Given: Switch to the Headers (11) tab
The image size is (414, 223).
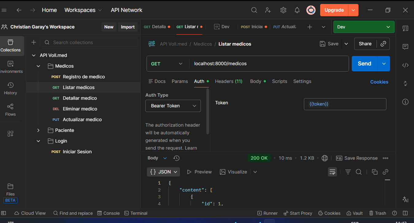Looking at the screenshot, I should coord(228,81).
